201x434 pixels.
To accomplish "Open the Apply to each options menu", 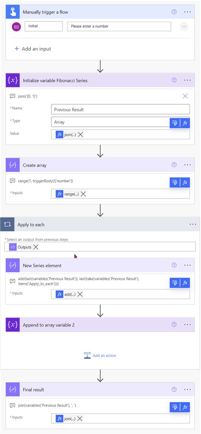I will click(x=193, y=224).
